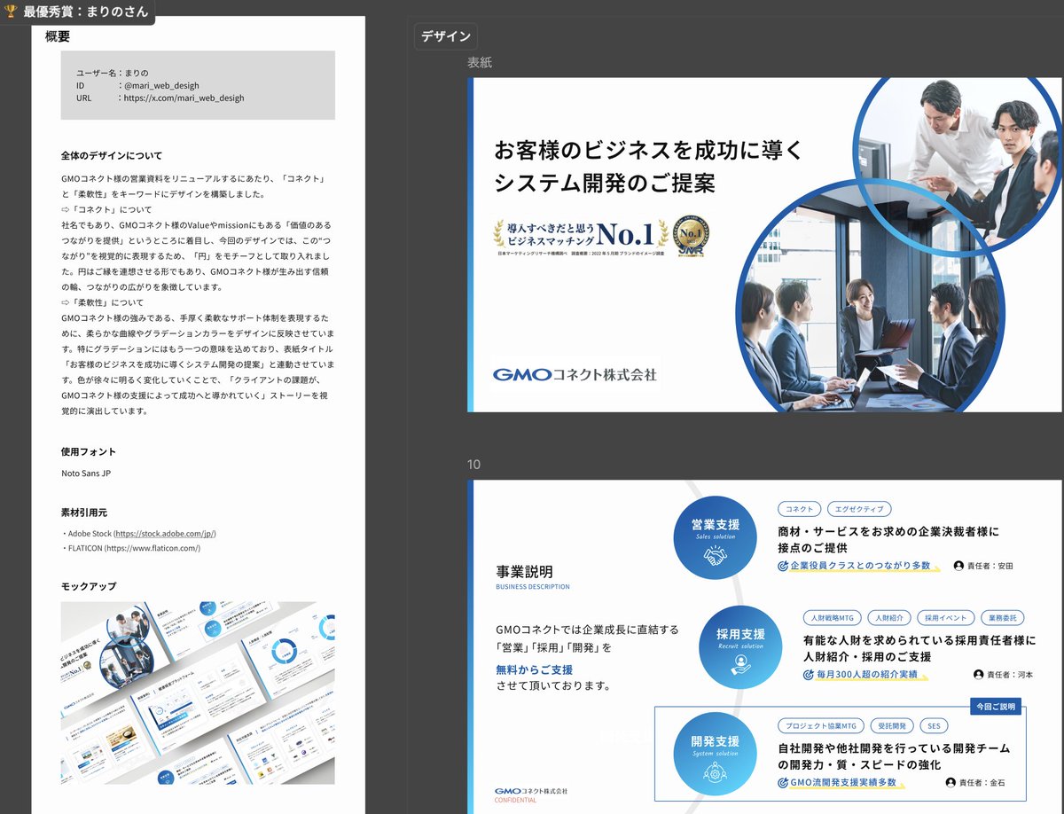Click the 人財戦略MTG tag pill
Viewport: 1064px width, 814px height.
[x=832, y=617]
